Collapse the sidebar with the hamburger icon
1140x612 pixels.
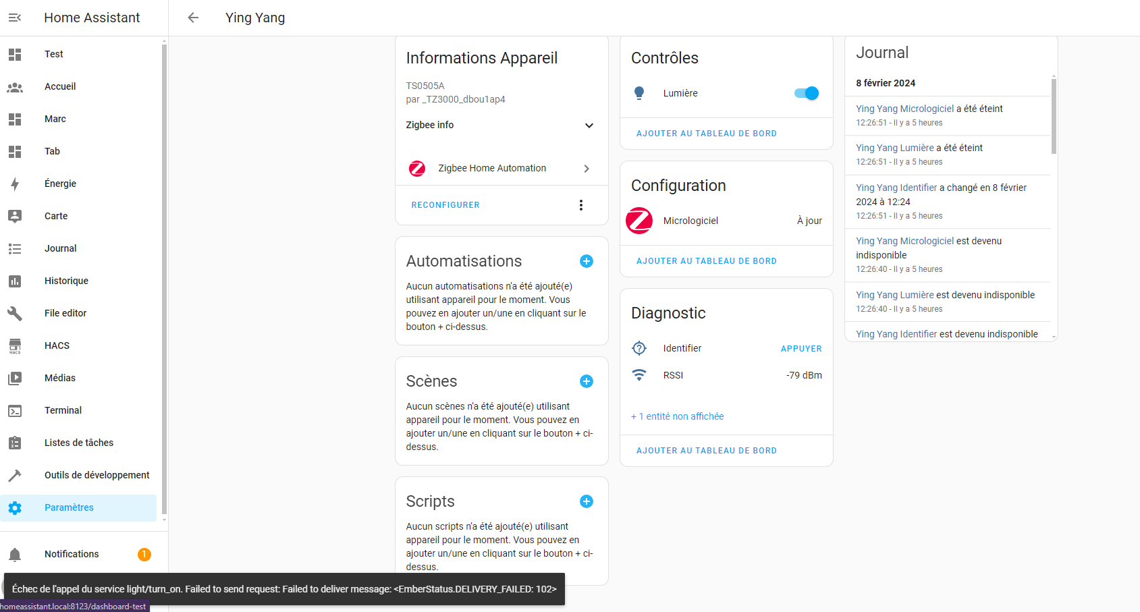(x=15, y=18)
